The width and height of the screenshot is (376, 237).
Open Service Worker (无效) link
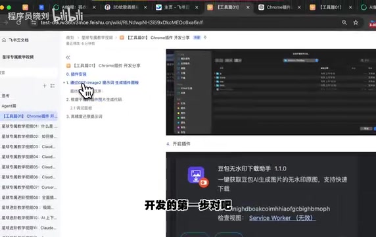[282, 218]
